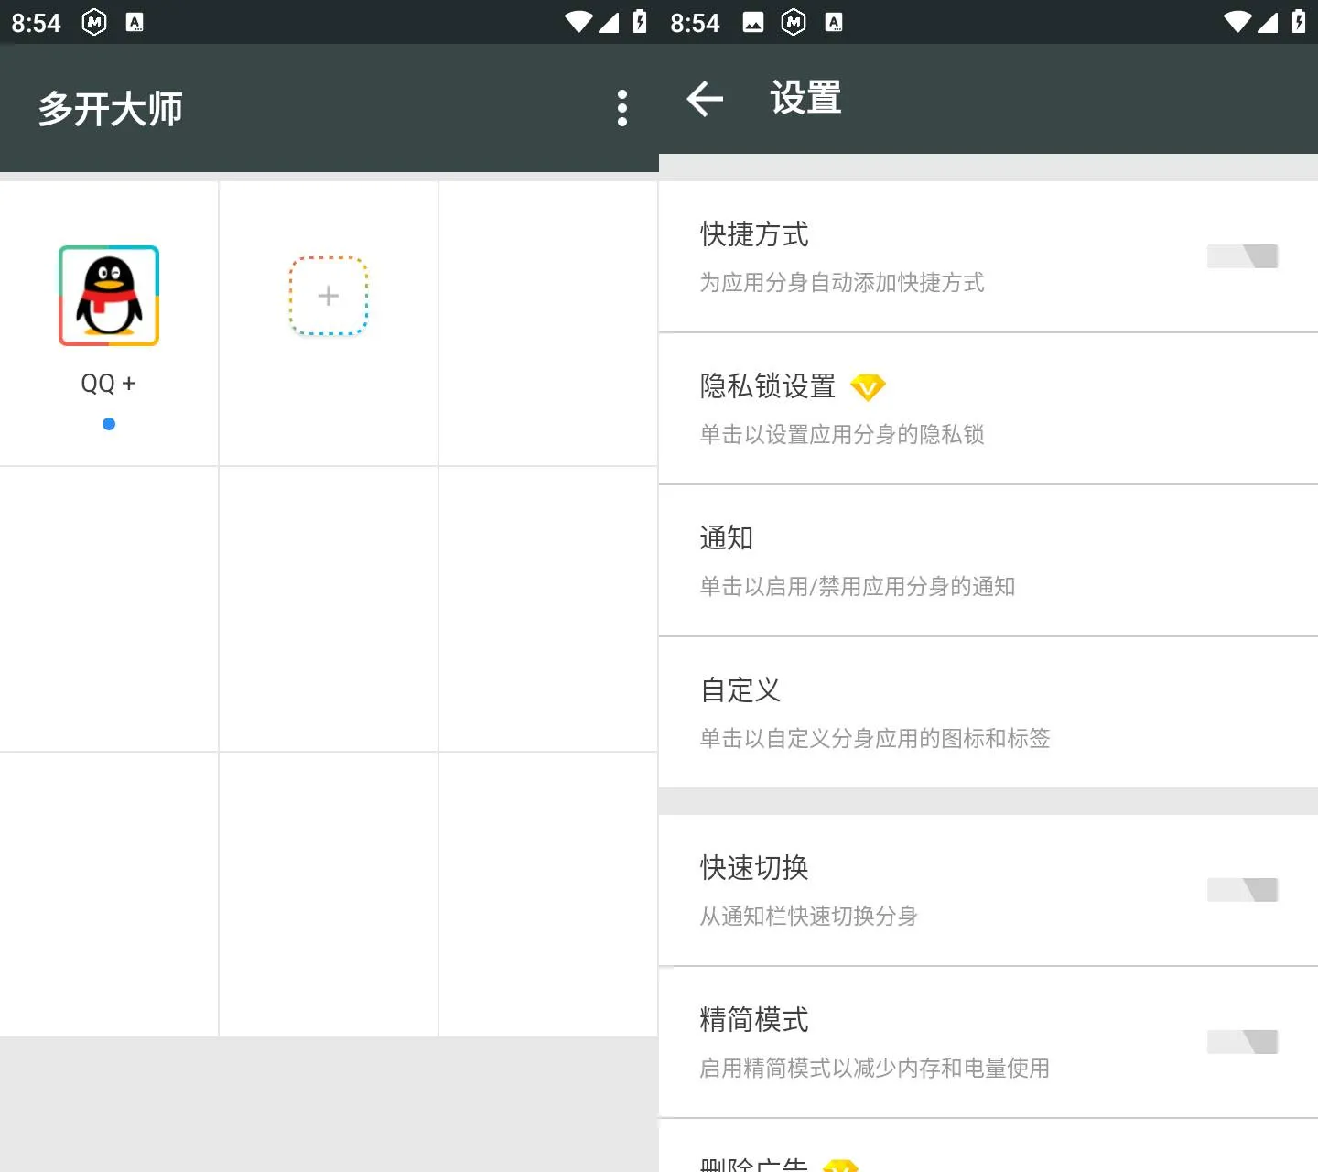Enable the 快速切换 switch
The height and width of the screenshot is (1172, 1318).
(1242, 890)
